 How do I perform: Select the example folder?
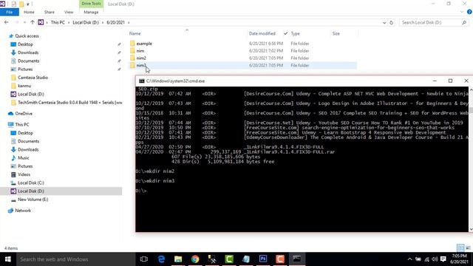point(144,44)
